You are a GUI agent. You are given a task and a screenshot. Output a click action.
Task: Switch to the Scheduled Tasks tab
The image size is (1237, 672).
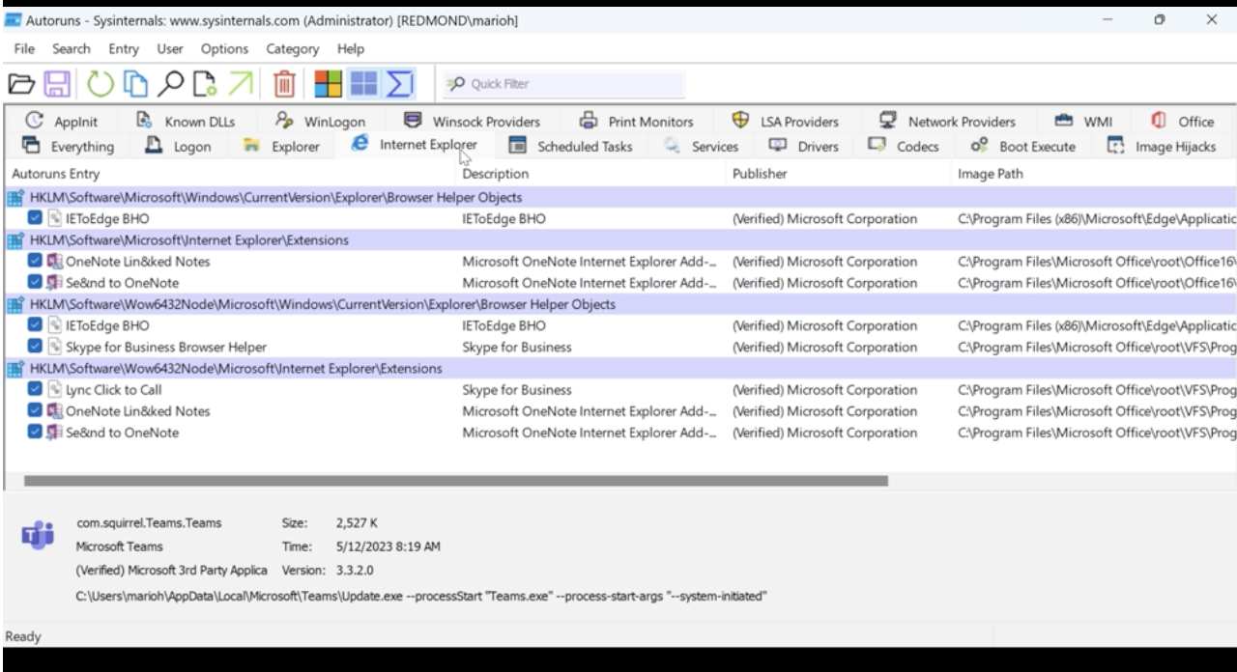pyautogui.click(x=570, y=147)
